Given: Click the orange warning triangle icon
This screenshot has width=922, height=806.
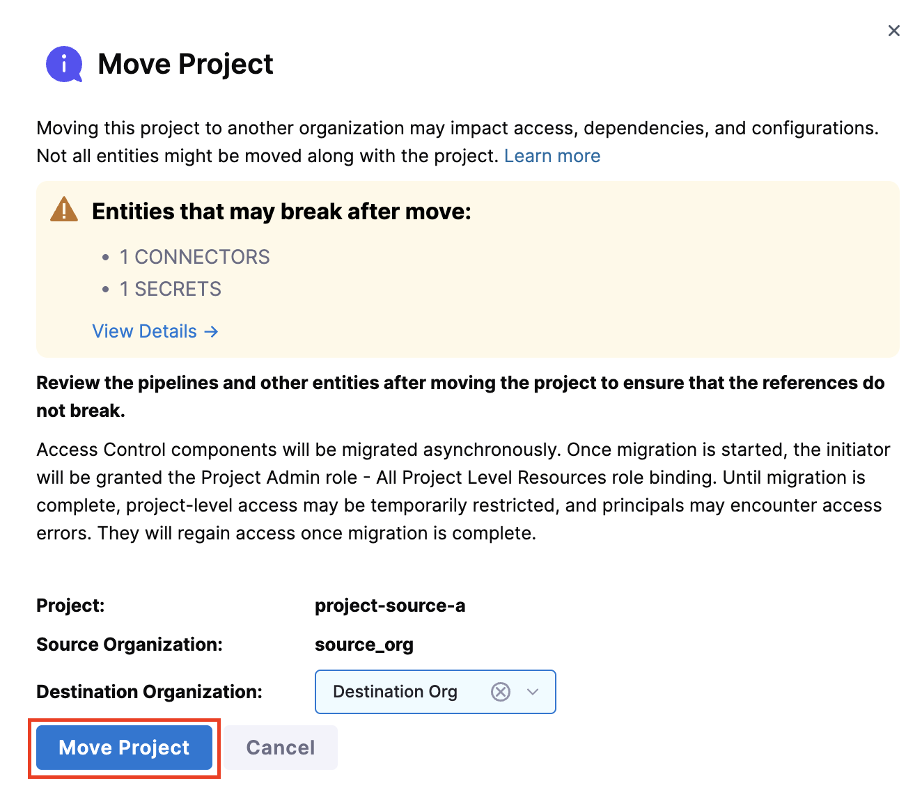Looking at the screenshot, I should point(64,210).
